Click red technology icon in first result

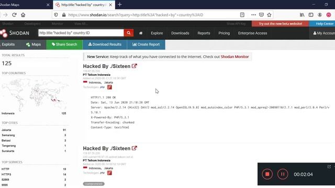coord(109,87)
